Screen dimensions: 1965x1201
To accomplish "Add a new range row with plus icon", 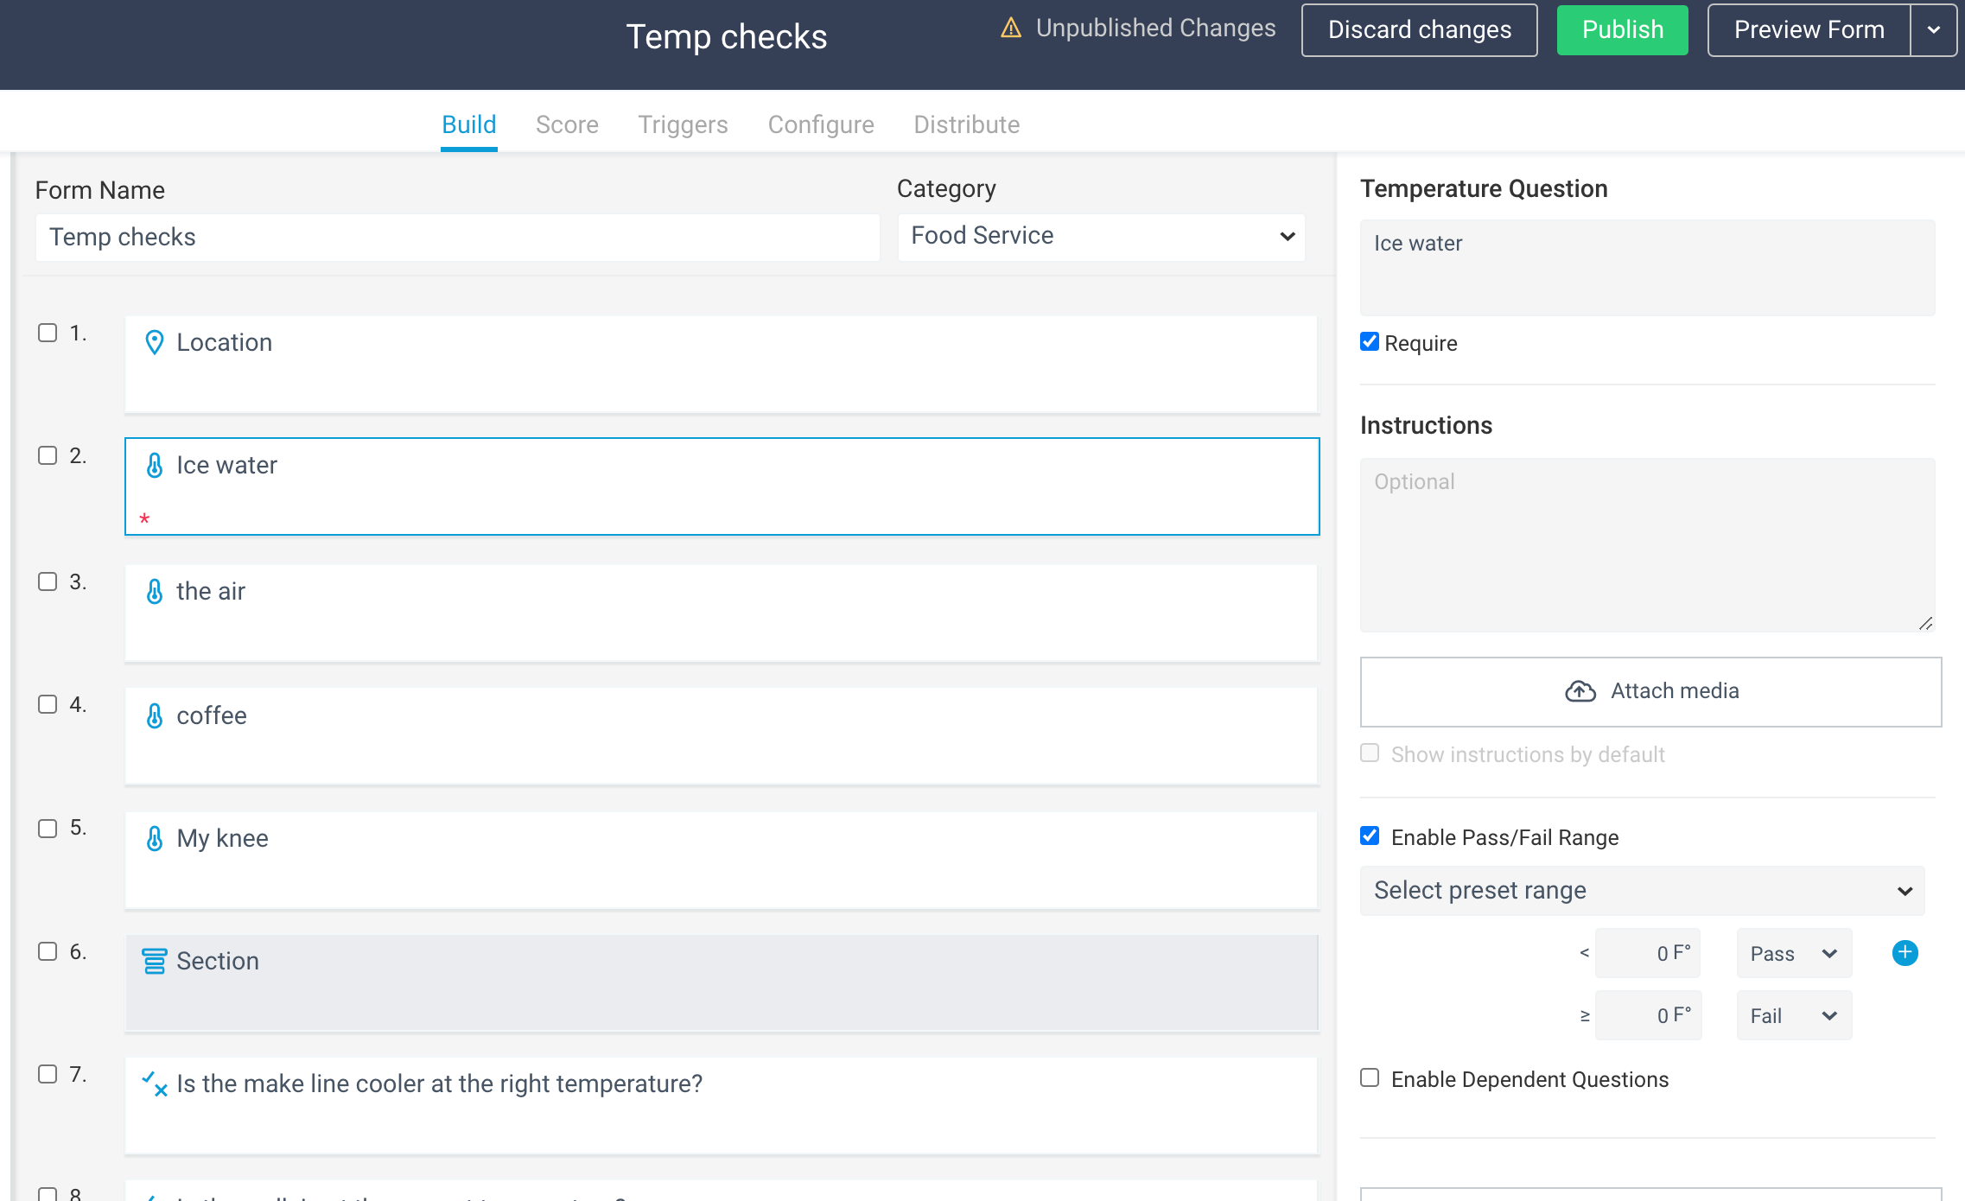I will pos(1905,953).
